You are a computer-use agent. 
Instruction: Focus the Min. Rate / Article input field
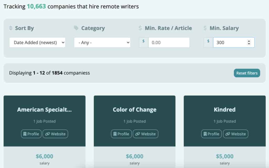point(169,42)
